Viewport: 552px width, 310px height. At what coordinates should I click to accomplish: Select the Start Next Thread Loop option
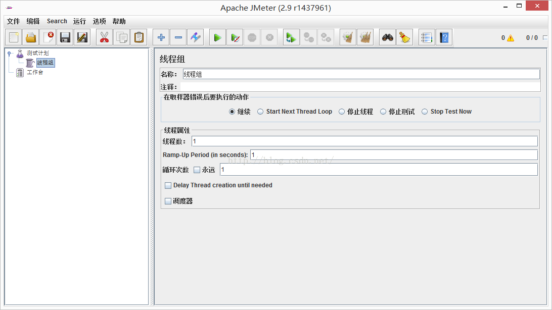[260, 112]
